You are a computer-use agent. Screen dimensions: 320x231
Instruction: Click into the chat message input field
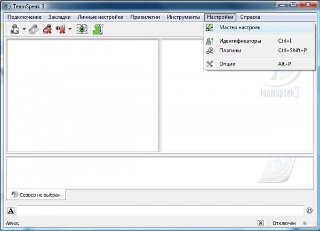(160, 211)
